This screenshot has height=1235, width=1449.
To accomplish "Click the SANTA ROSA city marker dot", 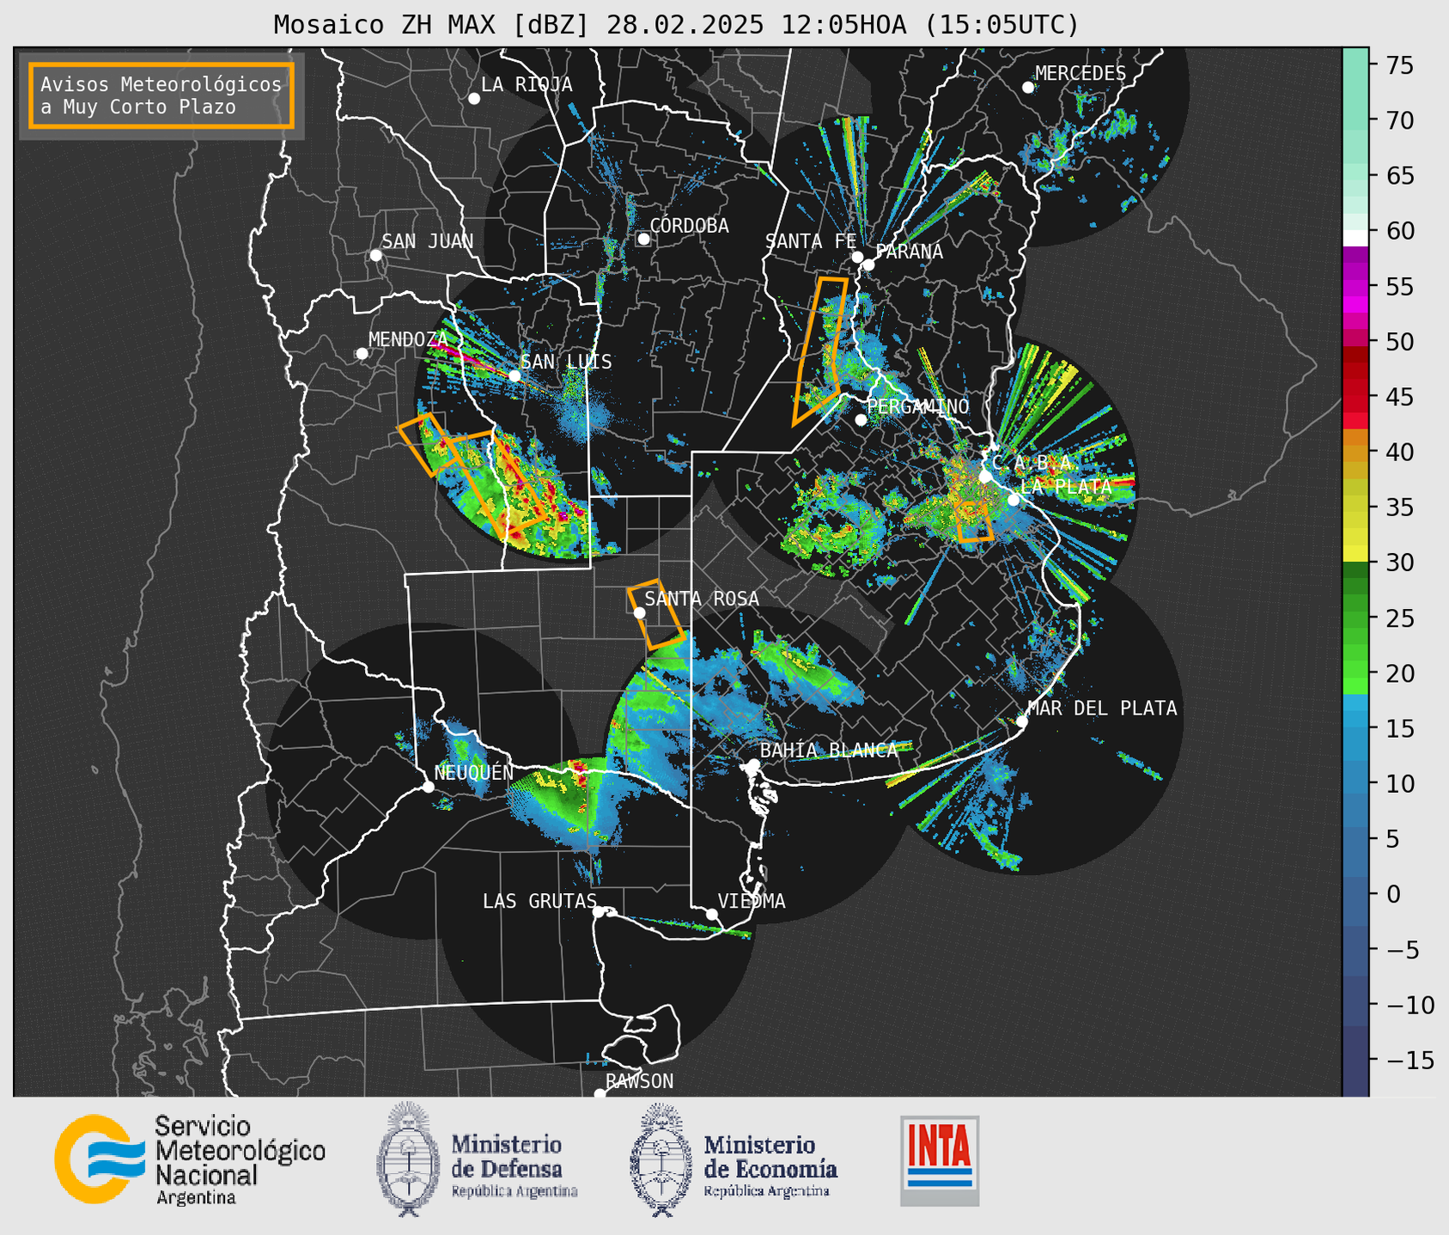I will 639,612.
